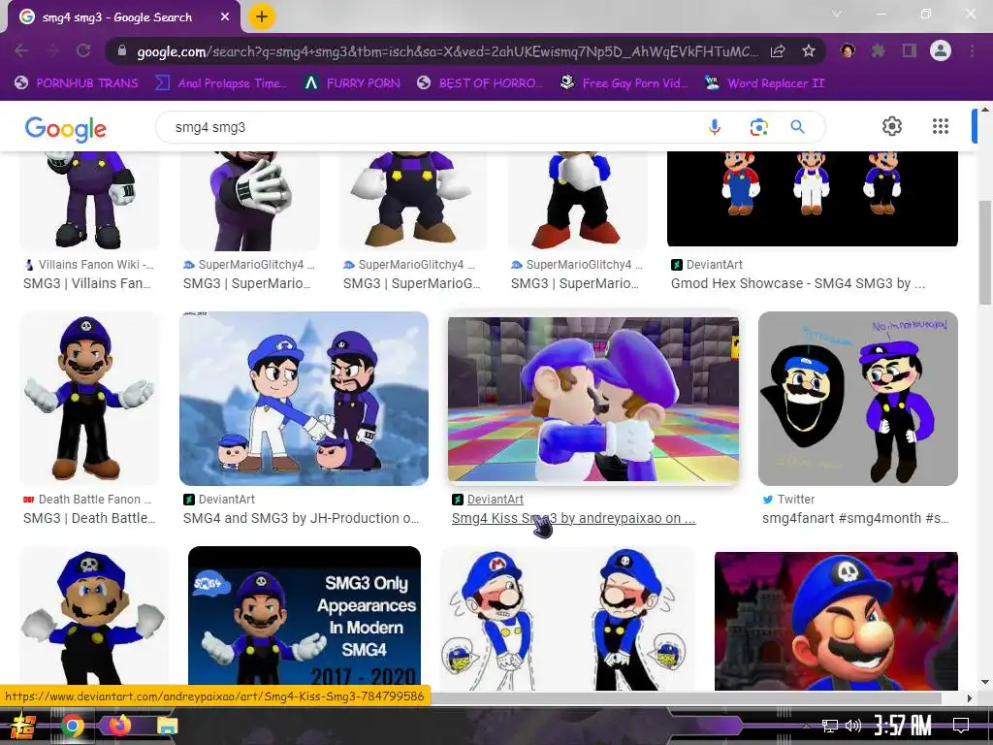Open SMG4 and SMG3 by JH-Production image
Screen dimensions: 993x745
(x=304, y=399)
